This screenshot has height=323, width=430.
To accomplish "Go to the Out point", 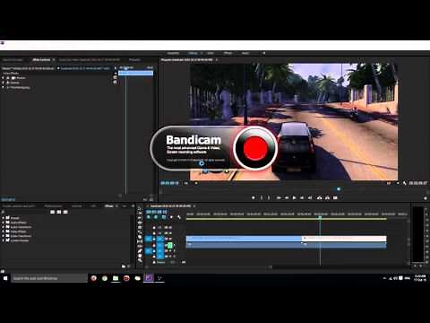I will pyautogui.click(x=310, y=197).
